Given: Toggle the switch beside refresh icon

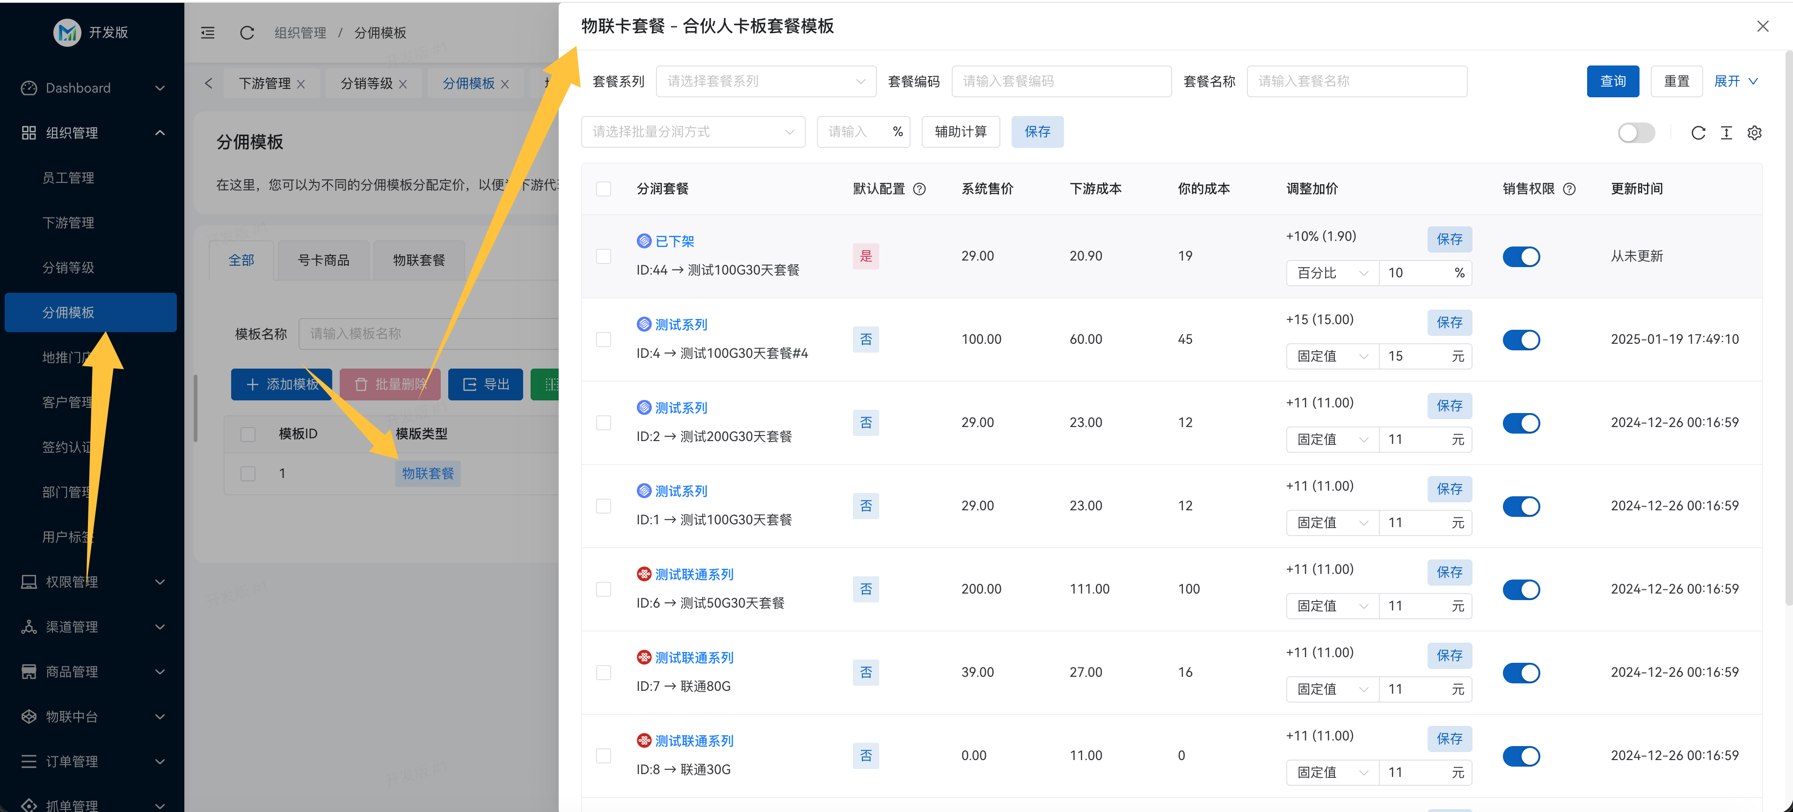Looking at the screenshot, I should [x=1636, y=133].
